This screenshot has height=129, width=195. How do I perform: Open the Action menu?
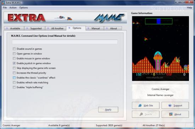[13, 7]
